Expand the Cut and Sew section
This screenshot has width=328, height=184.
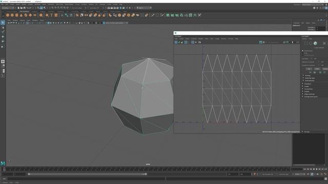[x=309, y=89]
